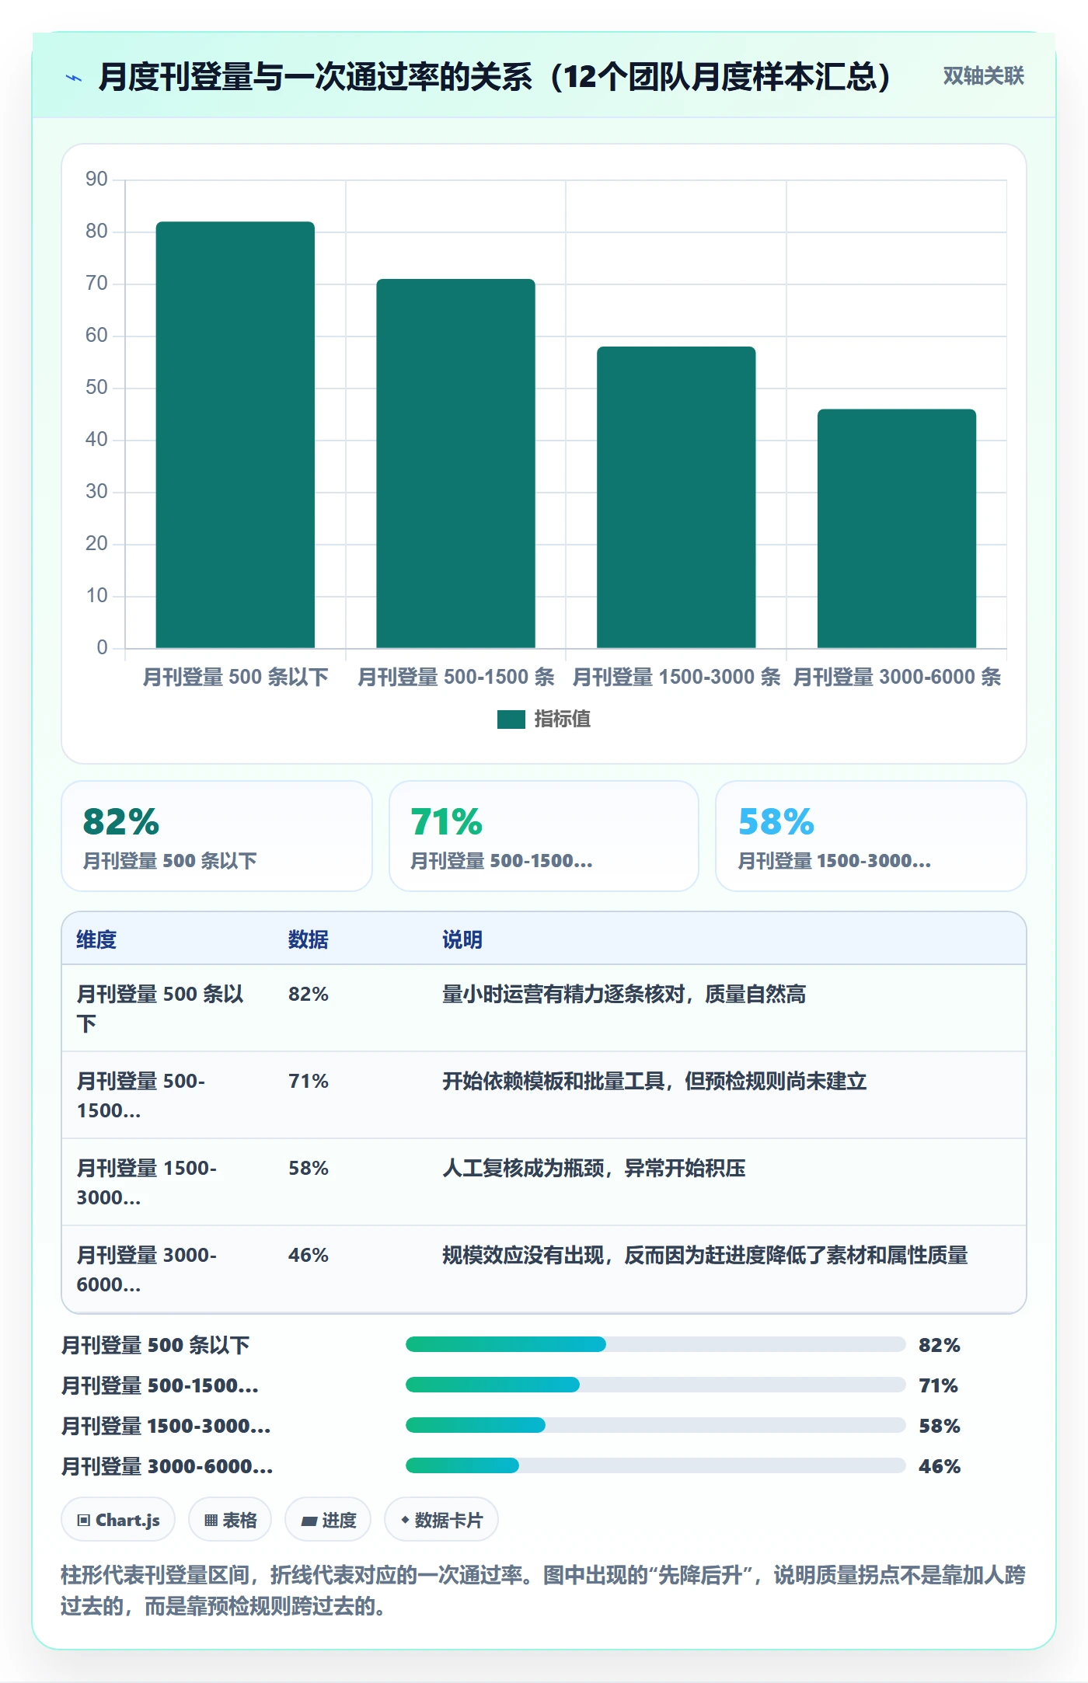Click table row label 月刊登量 3000-6000…
Viewport: 1088px width, 1683px height.
coord(147,1270)
